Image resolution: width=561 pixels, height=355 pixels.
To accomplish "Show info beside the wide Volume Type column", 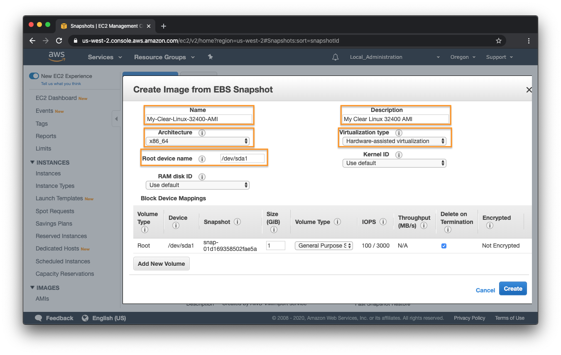I will pos(338,222).
